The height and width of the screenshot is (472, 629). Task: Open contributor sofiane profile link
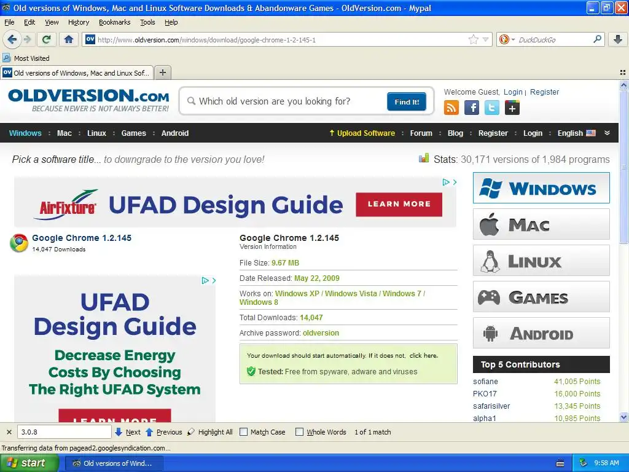point(485,381)
